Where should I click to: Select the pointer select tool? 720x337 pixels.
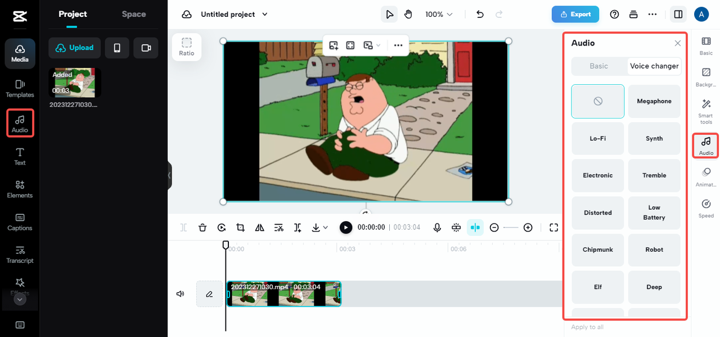389,14
